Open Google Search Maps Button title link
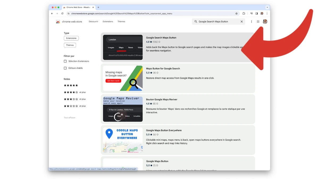Viewport: 319px width, 179px height. (161, 38)
